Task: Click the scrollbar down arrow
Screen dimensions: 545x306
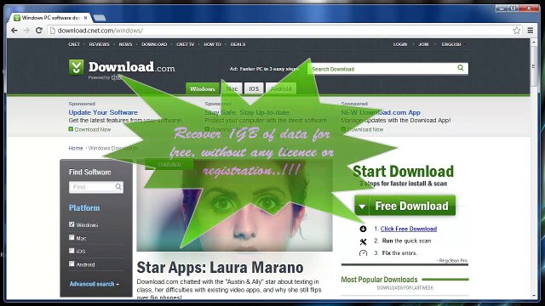Action: (534, 296)
